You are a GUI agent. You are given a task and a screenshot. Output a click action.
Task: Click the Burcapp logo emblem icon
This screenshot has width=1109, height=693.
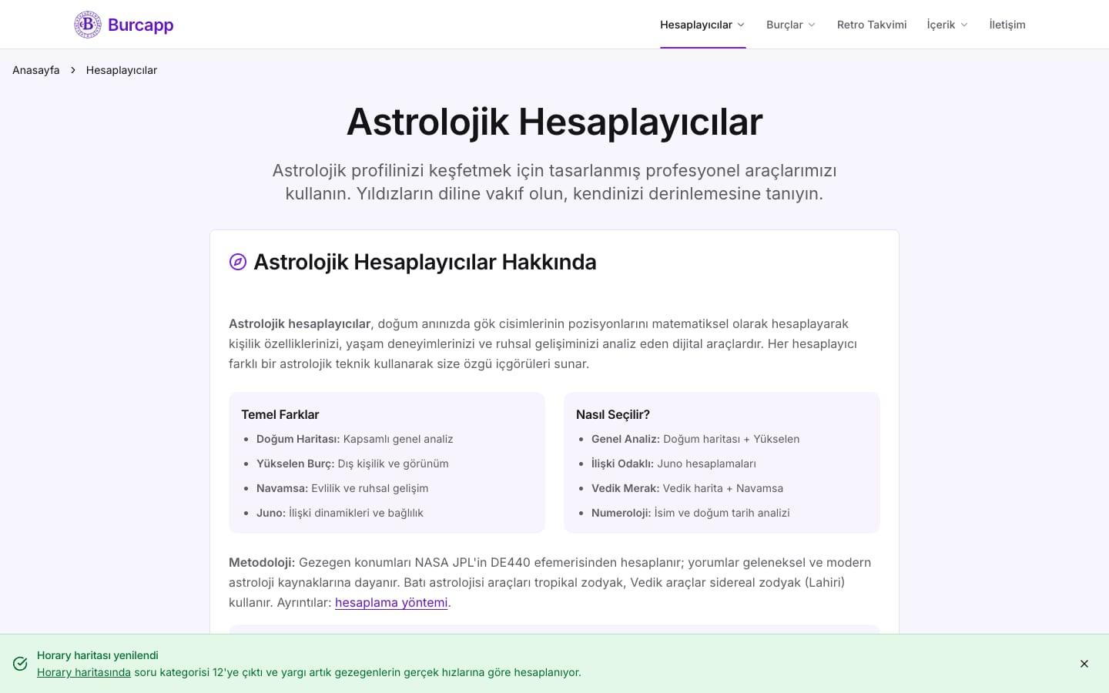click(x=88, y=25)
